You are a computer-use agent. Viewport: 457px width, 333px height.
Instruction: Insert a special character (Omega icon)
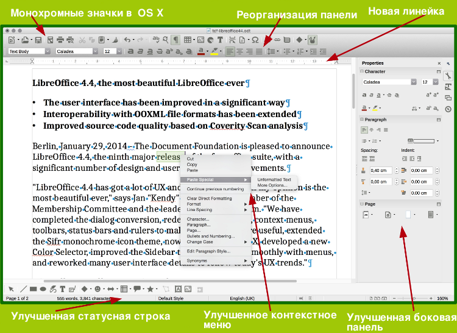tap(255, 40)
